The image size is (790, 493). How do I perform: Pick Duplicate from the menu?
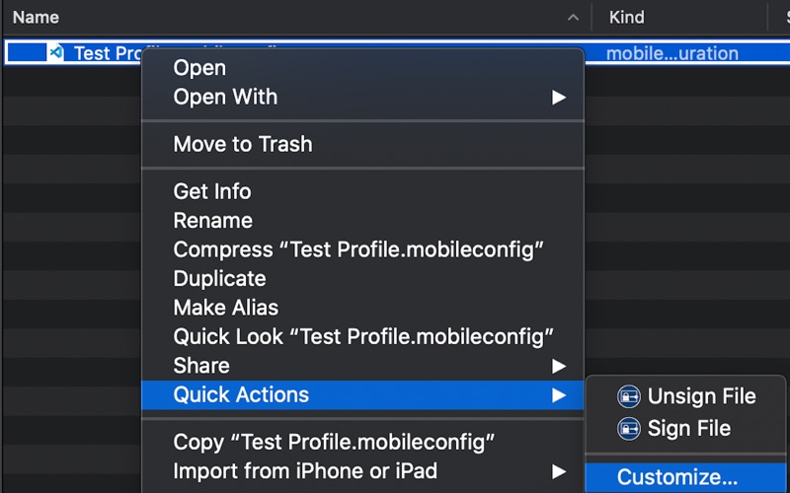(219, 278)
